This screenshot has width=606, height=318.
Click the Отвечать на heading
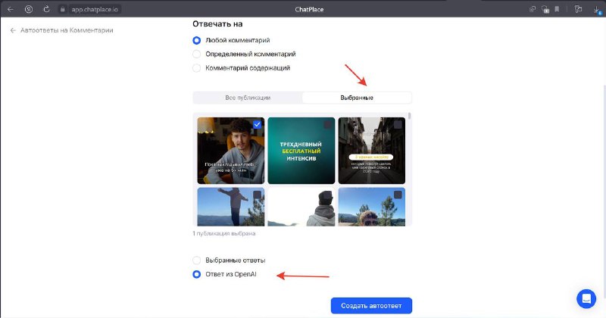click(x=217, y=23)
